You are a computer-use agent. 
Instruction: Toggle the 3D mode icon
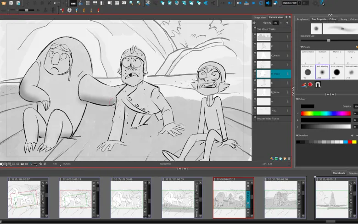(x=148, y=3)
